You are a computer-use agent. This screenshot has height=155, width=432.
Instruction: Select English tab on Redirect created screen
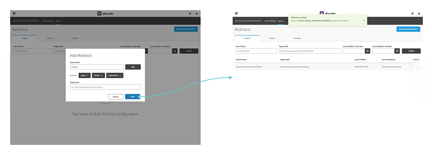(247, 38)
